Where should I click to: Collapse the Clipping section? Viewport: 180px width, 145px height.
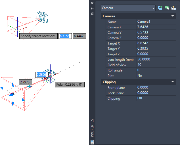click(173, 82)
